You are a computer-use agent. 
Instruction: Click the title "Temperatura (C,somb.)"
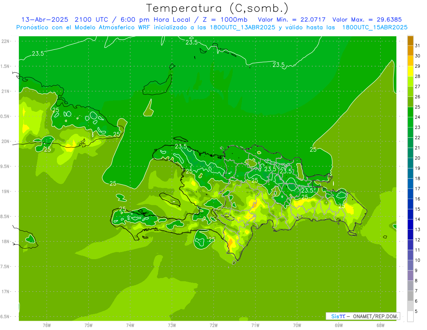tap(217, 9)
